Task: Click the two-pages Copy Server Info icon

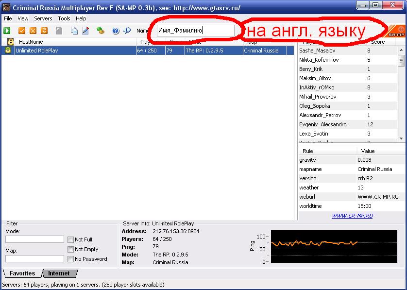Action: pos(74,31)
